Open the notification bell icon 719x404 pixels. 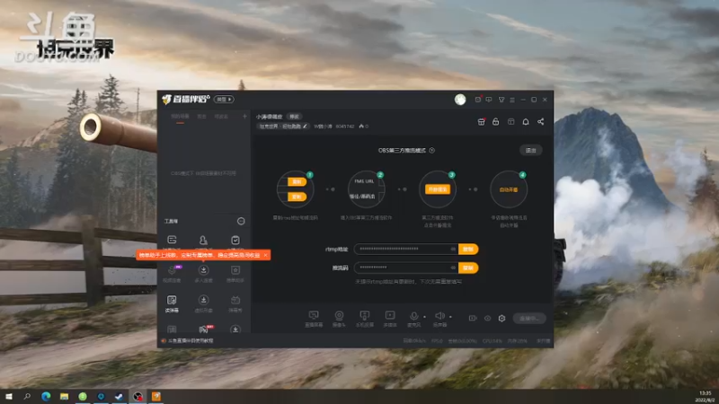(x=526, y=122)
